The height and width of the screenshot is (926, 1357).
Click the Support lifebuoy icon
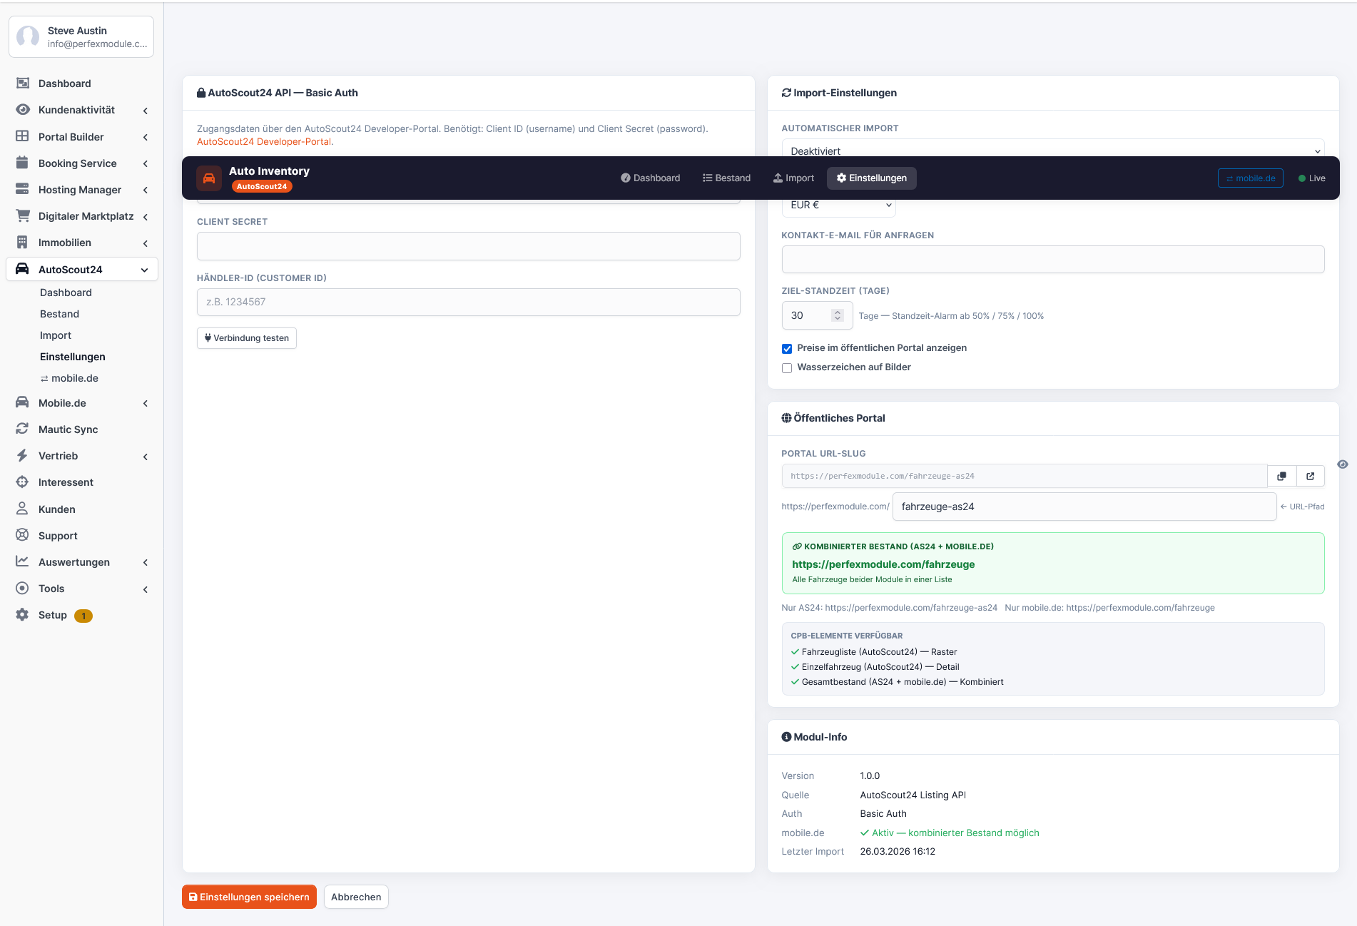[22, 535]
